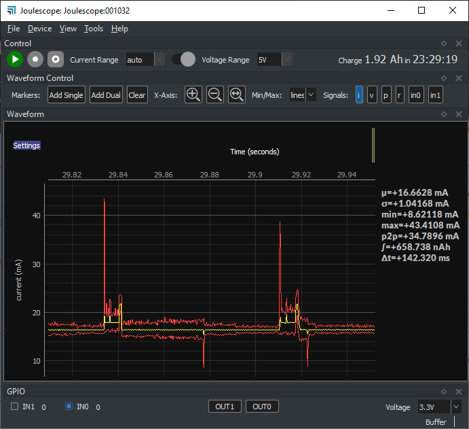Click the record button with the round dot
This screenshot has width=469, height=429.
[35, 59]
